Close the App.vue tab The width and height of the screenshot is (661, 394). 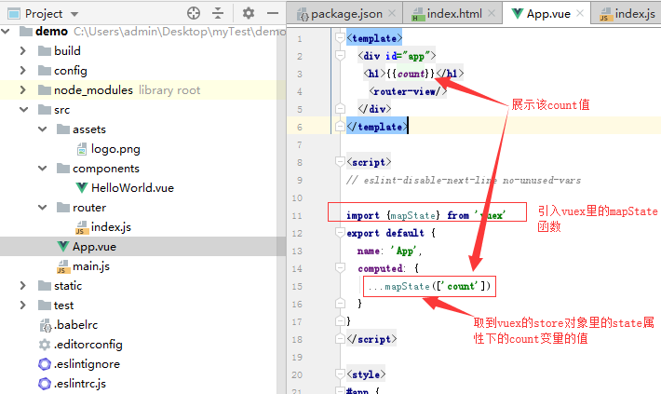point(580,13)
